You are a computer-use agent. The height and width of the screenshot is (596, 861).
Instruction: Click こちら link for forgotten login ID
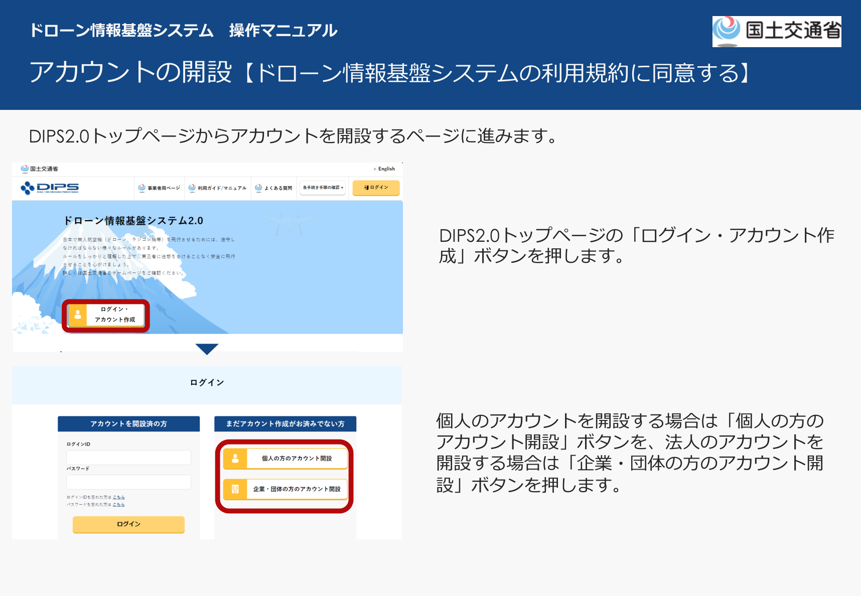coord(119,497)
